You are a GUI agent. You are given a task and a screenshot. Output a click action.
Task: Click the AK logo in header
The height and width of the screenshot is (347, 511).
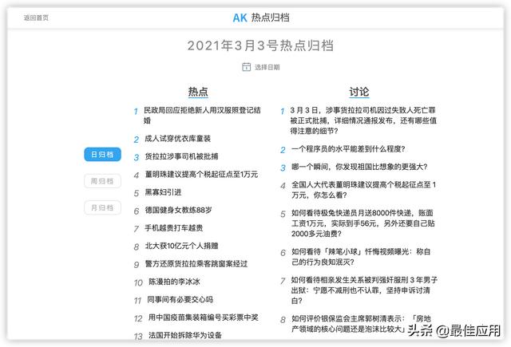[x=240, y=17]
